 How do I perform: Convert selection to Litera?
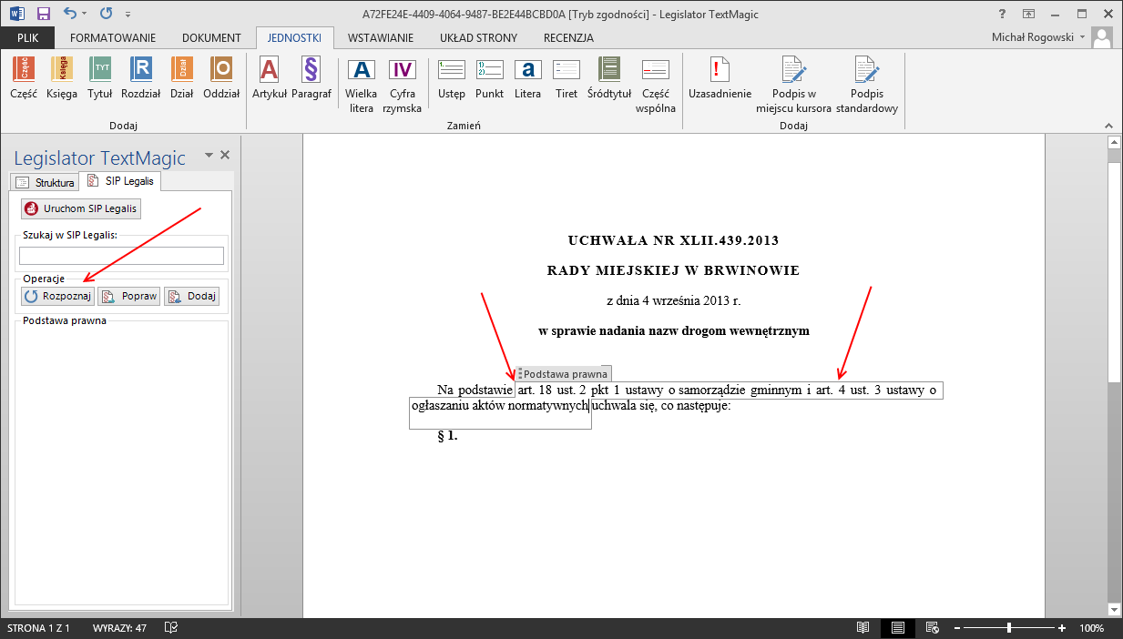[x=527, y=77]
